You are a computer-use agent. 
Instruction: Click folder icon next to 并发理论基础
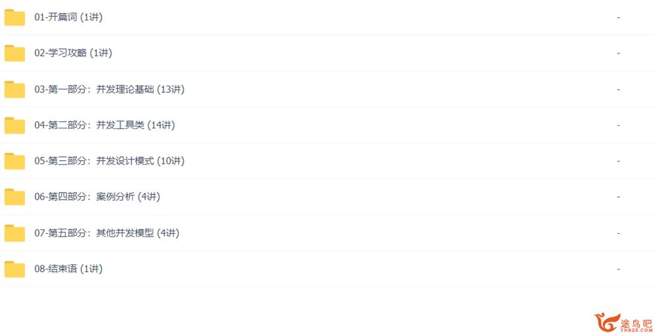click(14, 90)
